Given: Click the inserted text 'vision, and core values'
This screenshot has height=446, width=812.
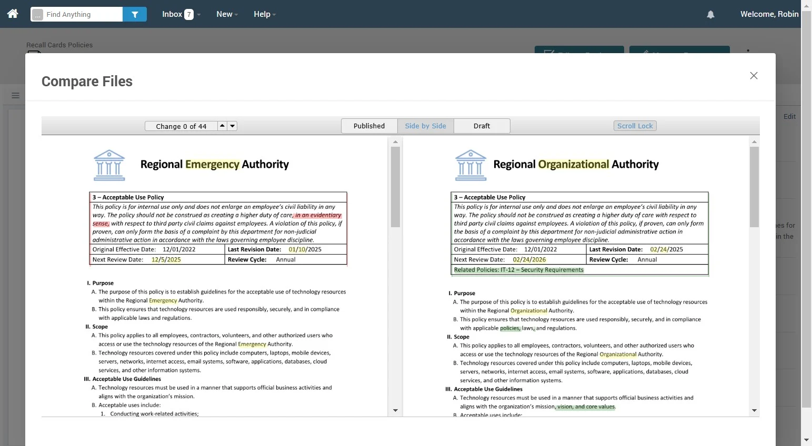Looking at the screenshot, I should tap(586, 407).
